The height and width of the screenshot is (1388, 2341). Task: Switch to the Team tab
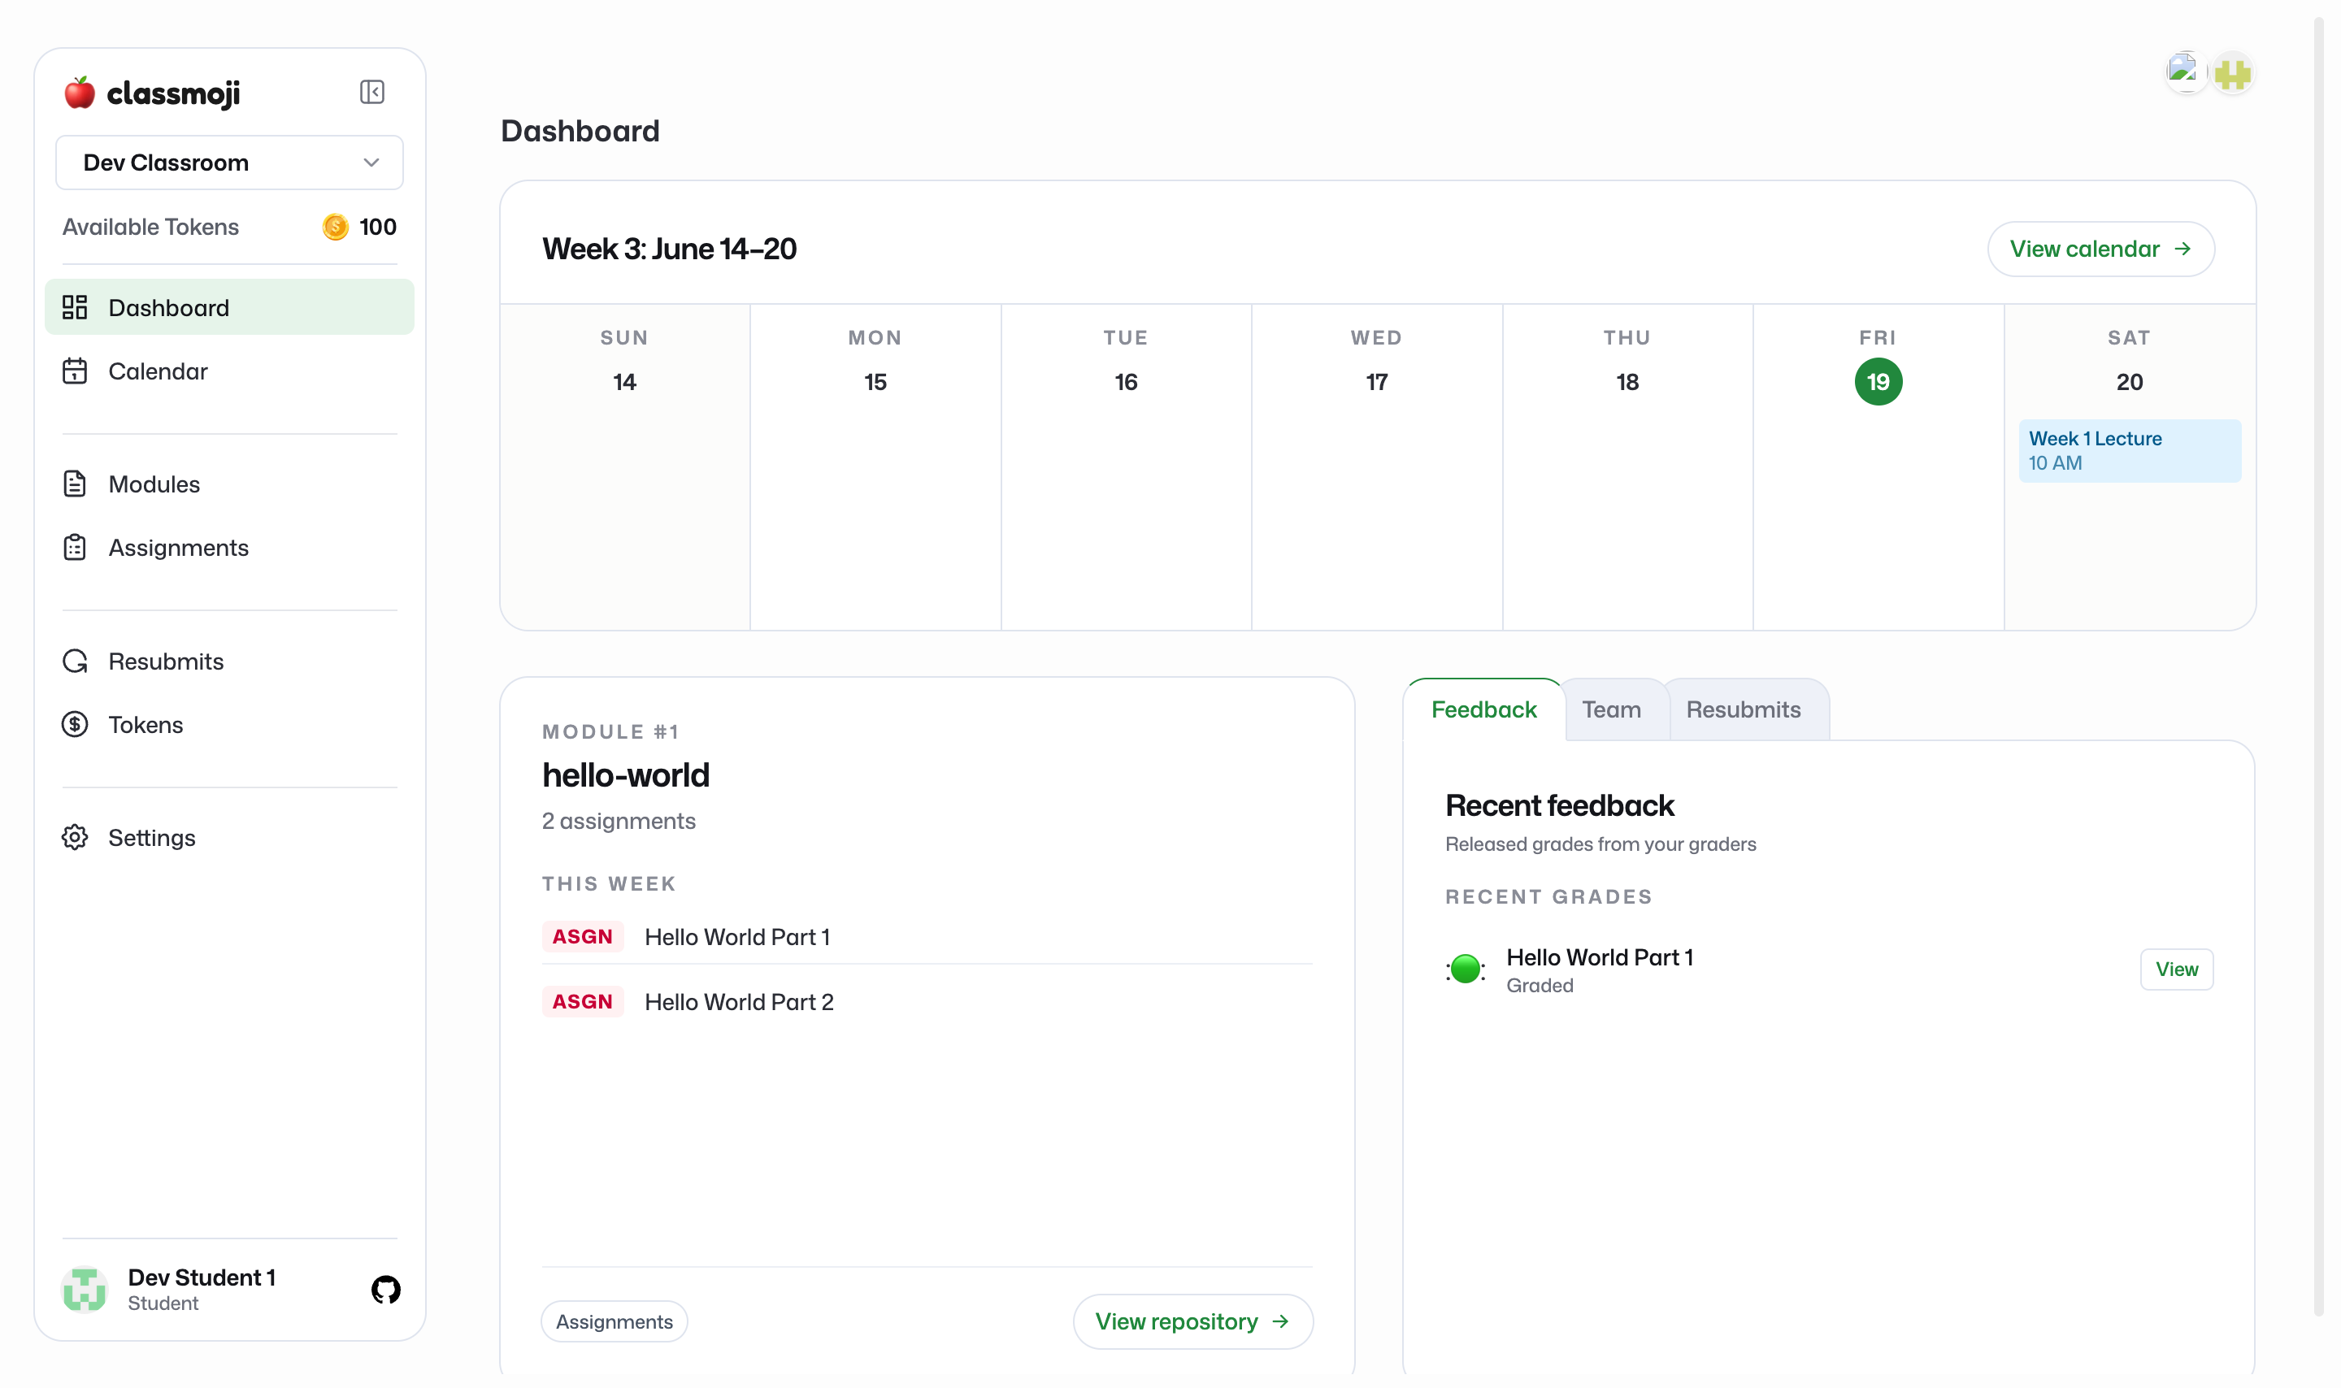click(1612, 710)
